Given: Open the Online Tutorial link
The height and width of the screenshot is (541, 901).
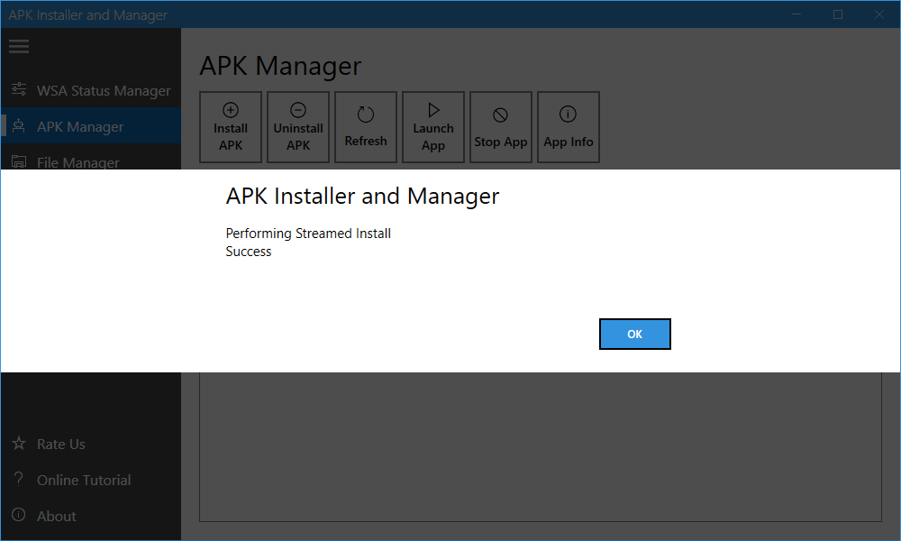Looking at the screenshot, I should 84,481.
